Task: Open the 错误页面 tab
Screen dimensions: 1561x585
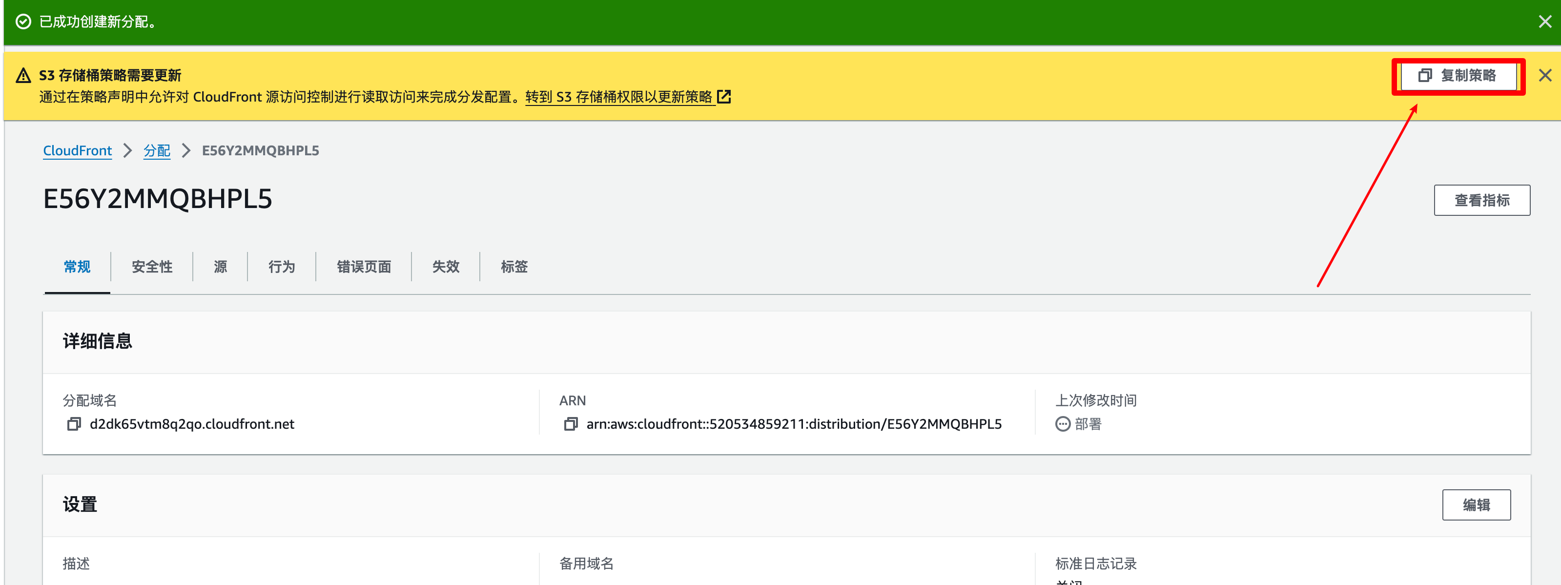Action: pyautogui.click(x=364, y=267)
